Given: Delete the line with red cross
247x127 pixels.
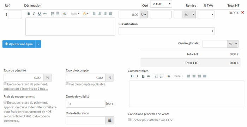Looking at the screenshot, I should [243, 12].
